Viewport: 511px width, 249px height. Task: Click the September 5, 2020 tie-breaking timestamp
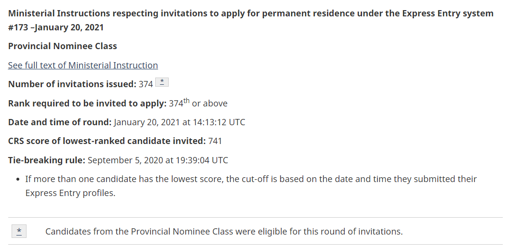coord(158,160)
